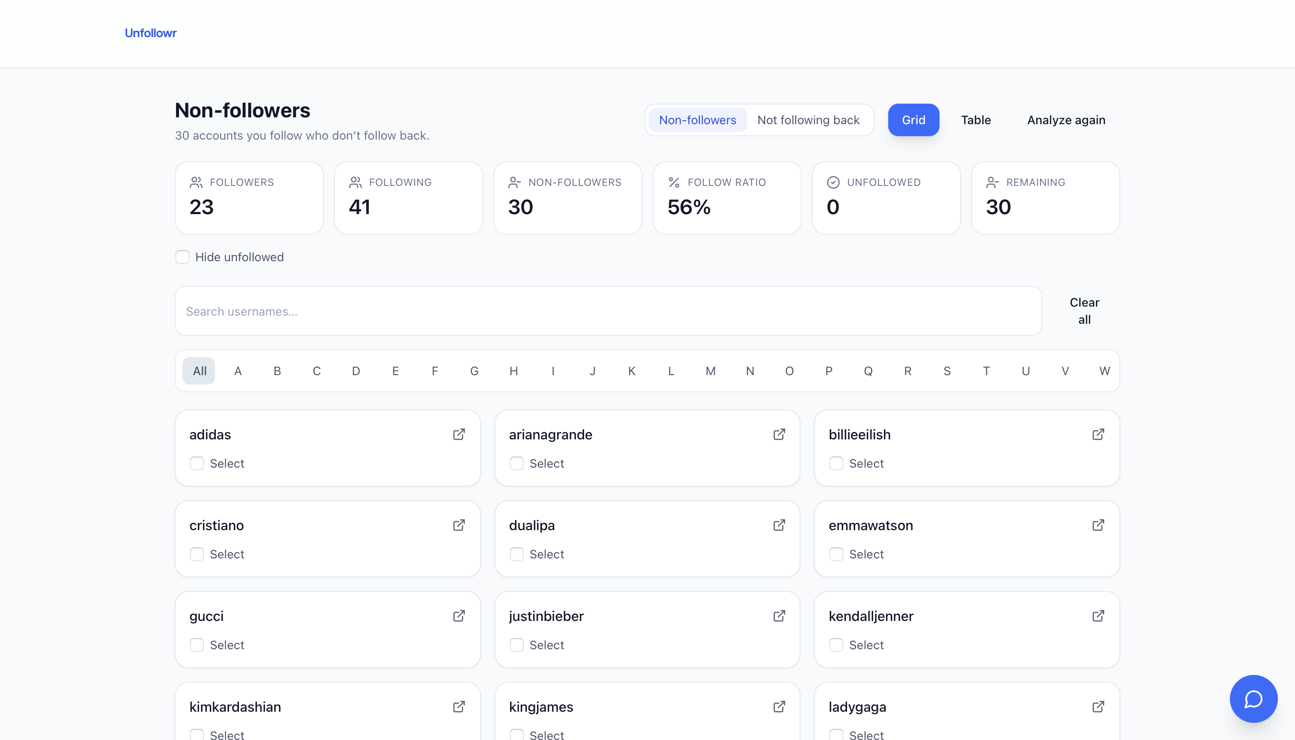Click the Unfollowed checkmark circle icon
Image resolution: width=1295 pixels, height=740 pixels.
833,182
